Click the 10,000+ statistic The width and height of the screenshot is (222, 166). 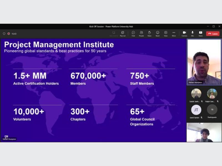coord(29,111)
